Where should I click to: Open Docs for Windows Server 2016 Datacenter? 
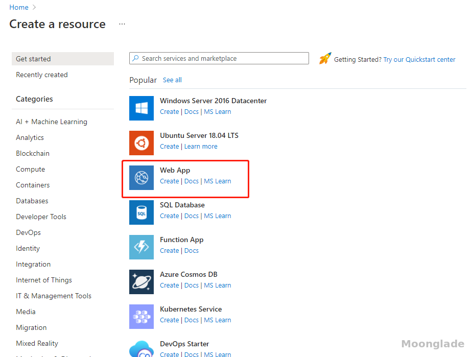[192, 112]
